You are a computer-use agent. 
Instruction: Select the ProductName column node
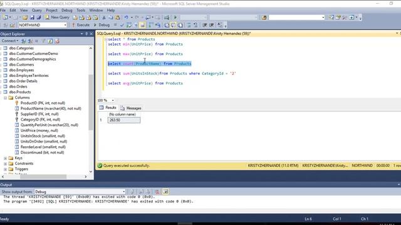(51, 109)
